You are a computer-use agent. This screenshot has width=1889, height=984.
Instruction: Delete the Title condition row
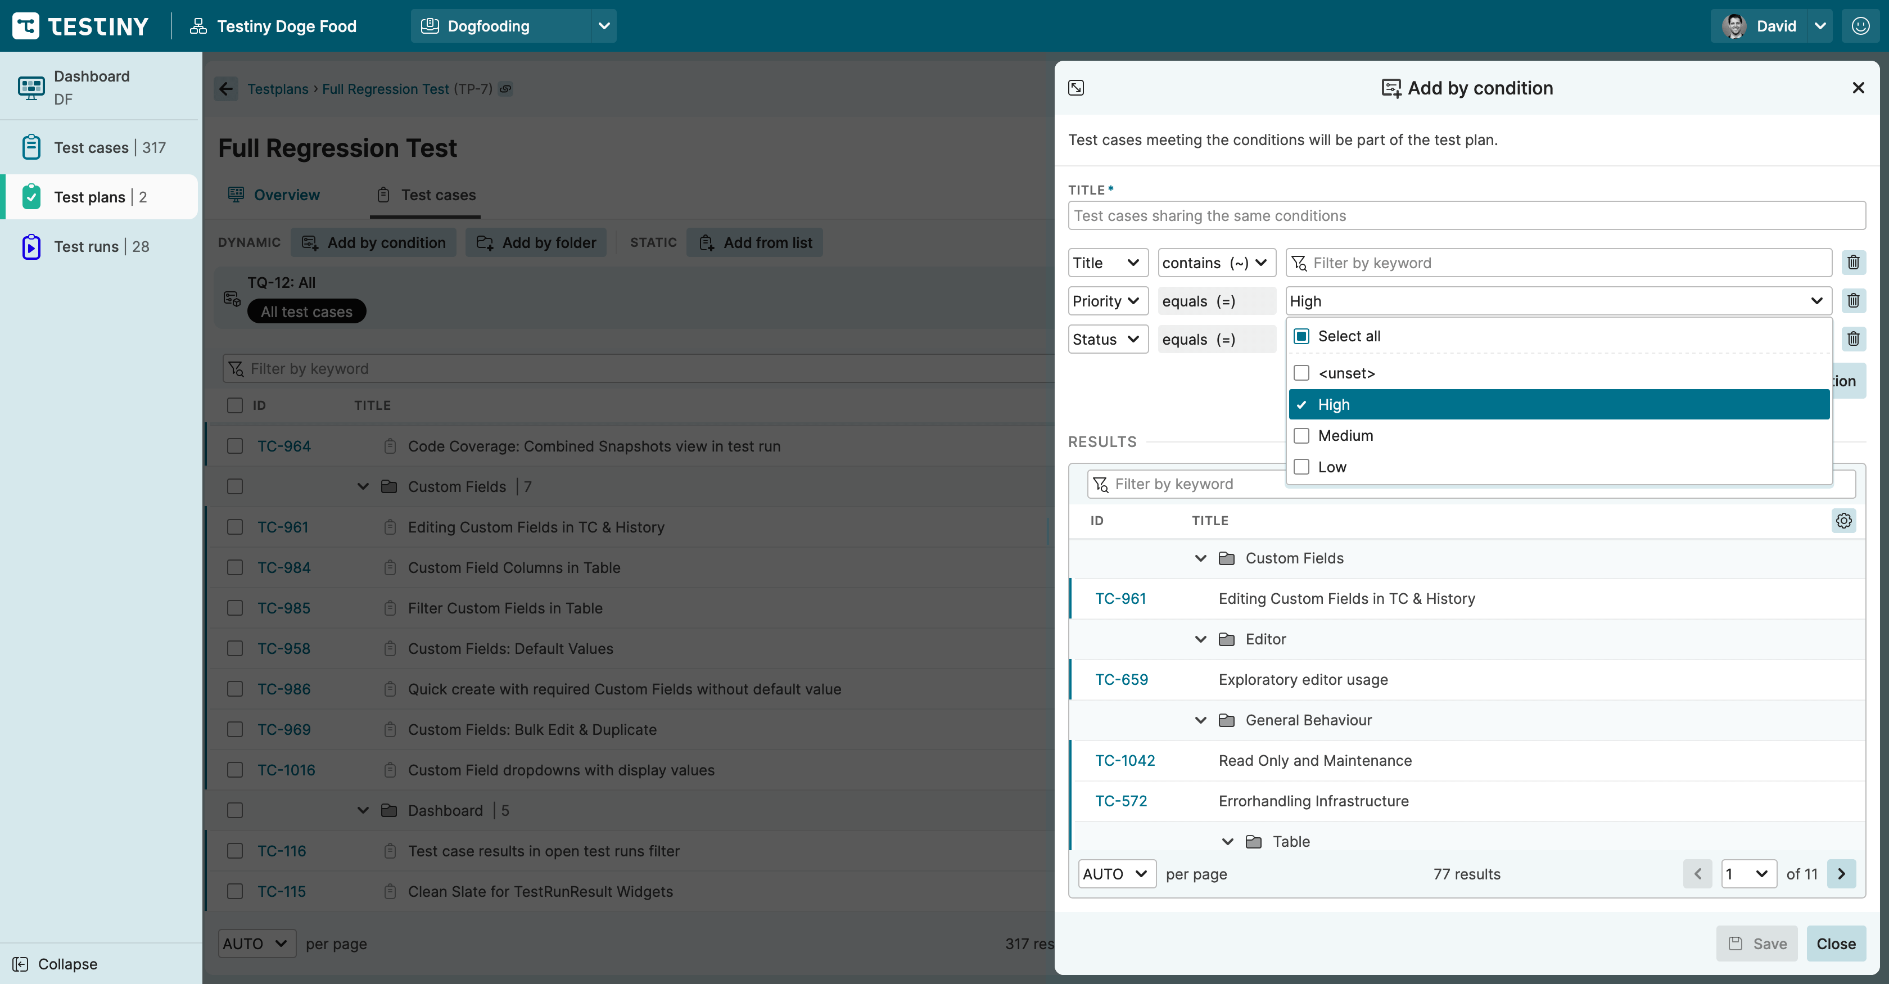(x=1853, y=263)
